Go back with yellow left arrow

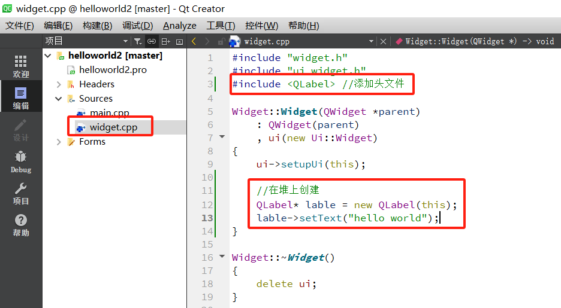(x=194, y=41)
